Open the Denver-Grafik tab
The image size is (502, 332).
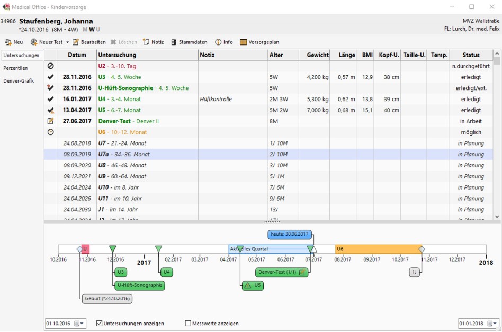pos(19,81)
